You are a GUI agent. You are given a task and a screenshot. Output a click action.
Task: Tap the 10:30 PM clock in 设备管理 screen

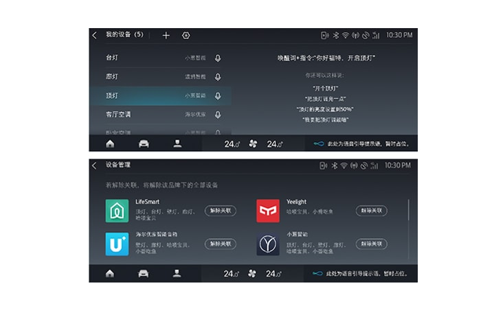397,165
